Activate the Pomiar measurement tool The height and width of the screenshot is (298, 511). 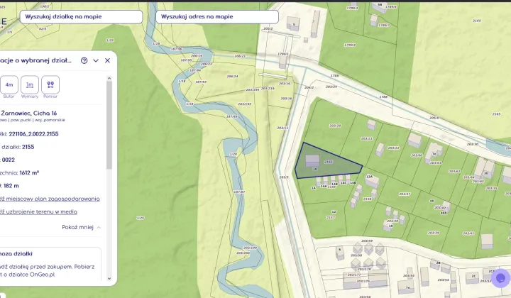(x=50, y=84)
